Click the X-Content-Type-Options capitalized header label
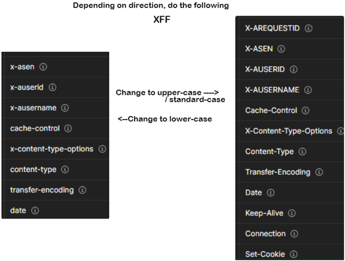Viewport: 345px width, 261px height. point(289,131)
